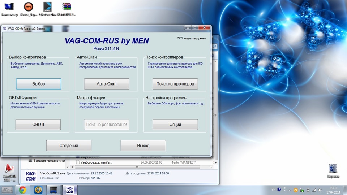Click the VAG-COM file preview icon in details pane
Viewport: 347px width, 195px height.
click(x=31, y=176)
